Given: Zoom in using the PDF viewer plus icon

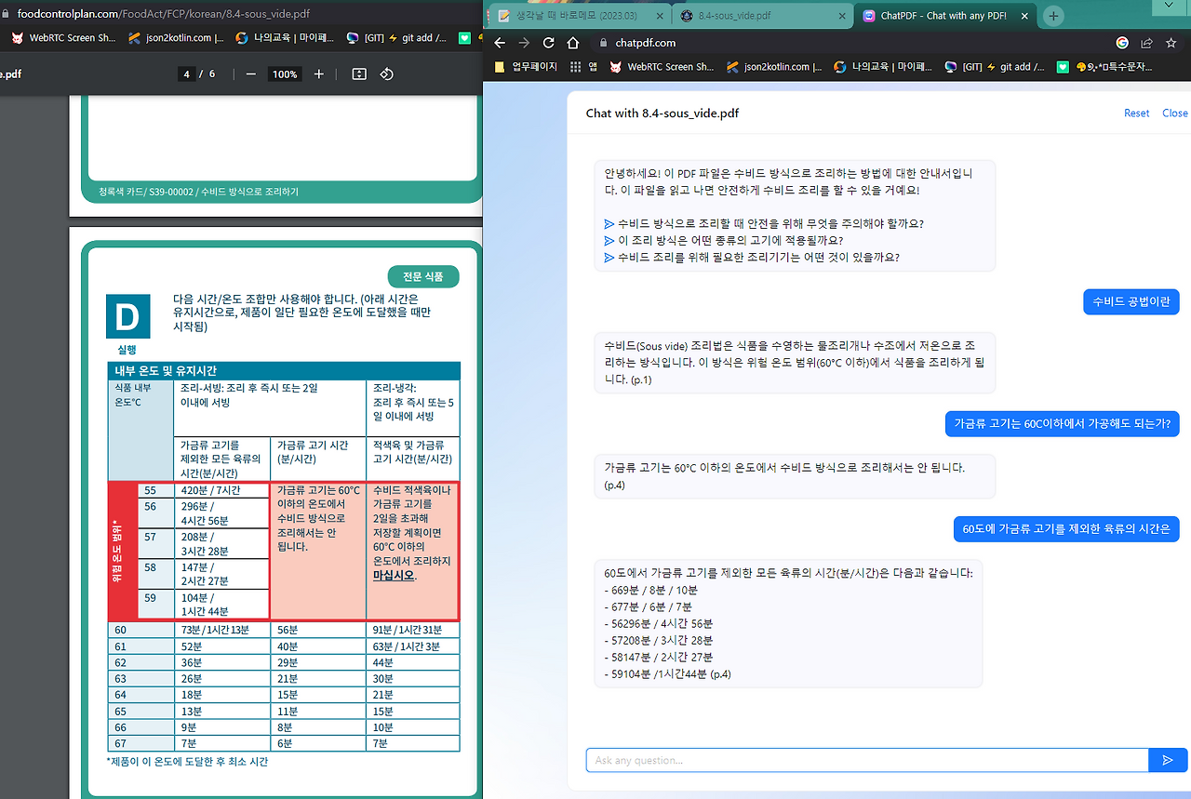Looking at the screenshot, I should pos(319,74).
